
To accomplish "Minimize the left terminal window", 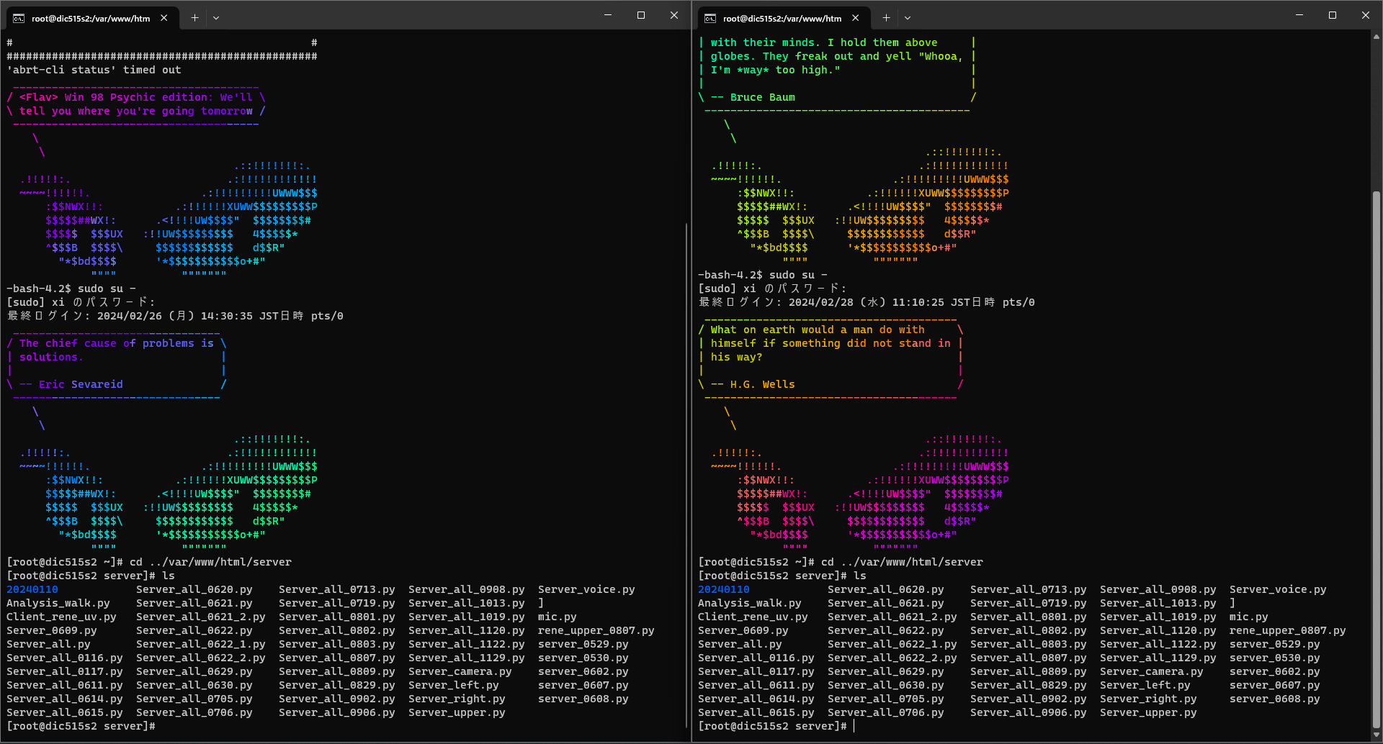I will [608, 15].
